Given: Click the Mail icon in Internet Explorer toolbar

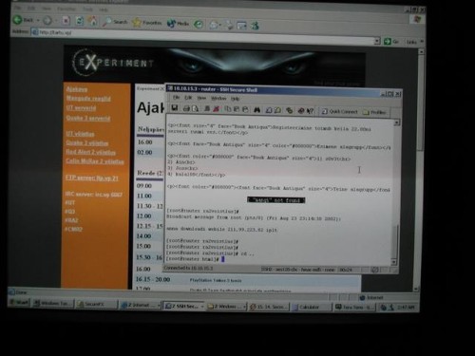Looking at the screenshot, I should point(215,25).
